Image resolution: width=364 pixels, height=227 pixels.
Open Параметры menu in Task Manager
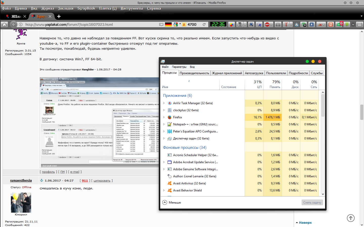click(x=179, y=67)
